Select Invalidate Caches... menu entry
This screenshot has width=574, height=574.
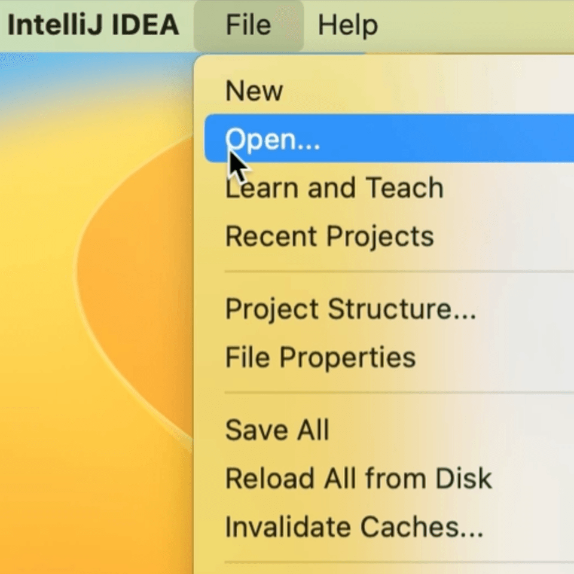coord(354,527)
